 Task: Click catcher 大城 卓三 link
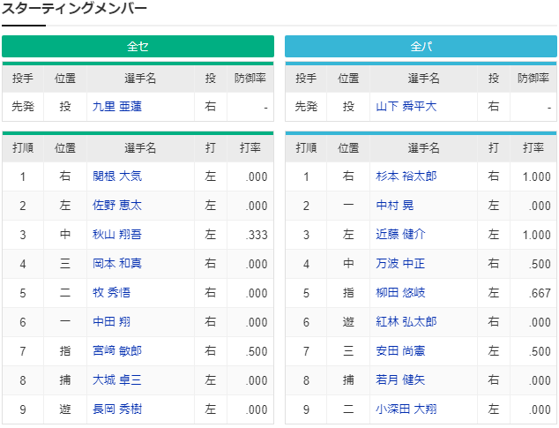(117, 379)
